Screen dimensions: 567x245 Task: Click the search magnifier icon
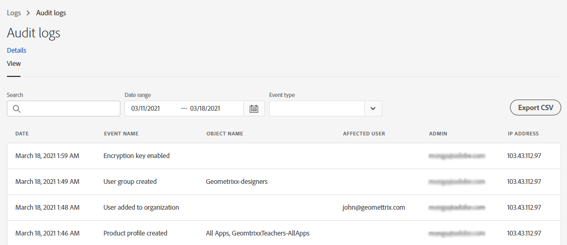pos(16,109)
